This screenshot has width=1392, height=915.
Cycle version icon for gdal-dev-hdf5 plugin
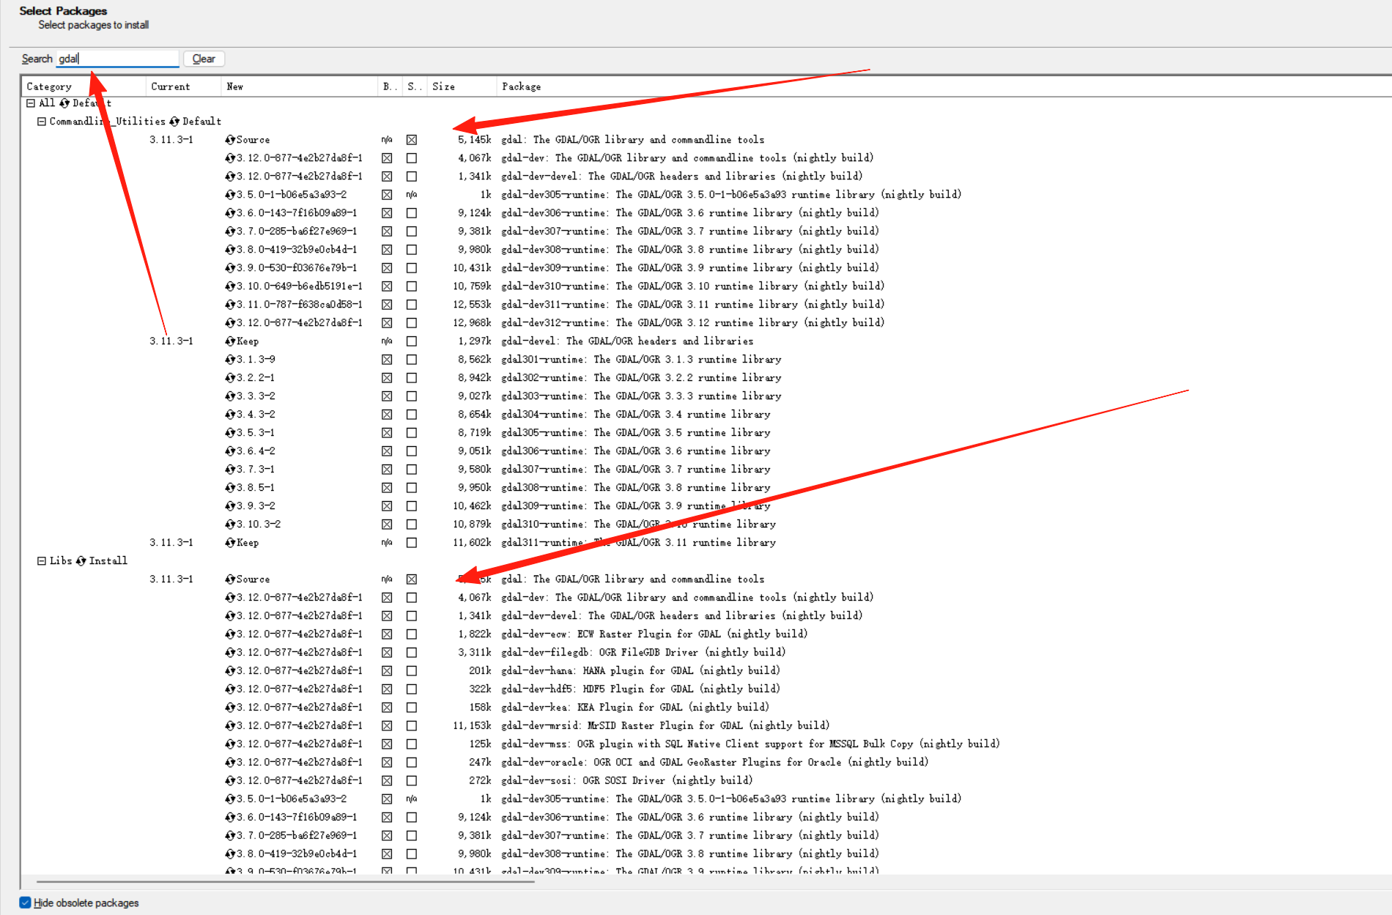[230, 689]
